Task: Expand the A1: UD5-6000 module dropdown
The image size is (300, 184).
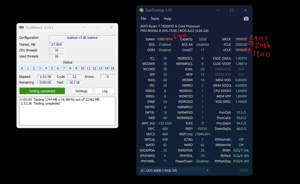Action: [x=174, y=170]
